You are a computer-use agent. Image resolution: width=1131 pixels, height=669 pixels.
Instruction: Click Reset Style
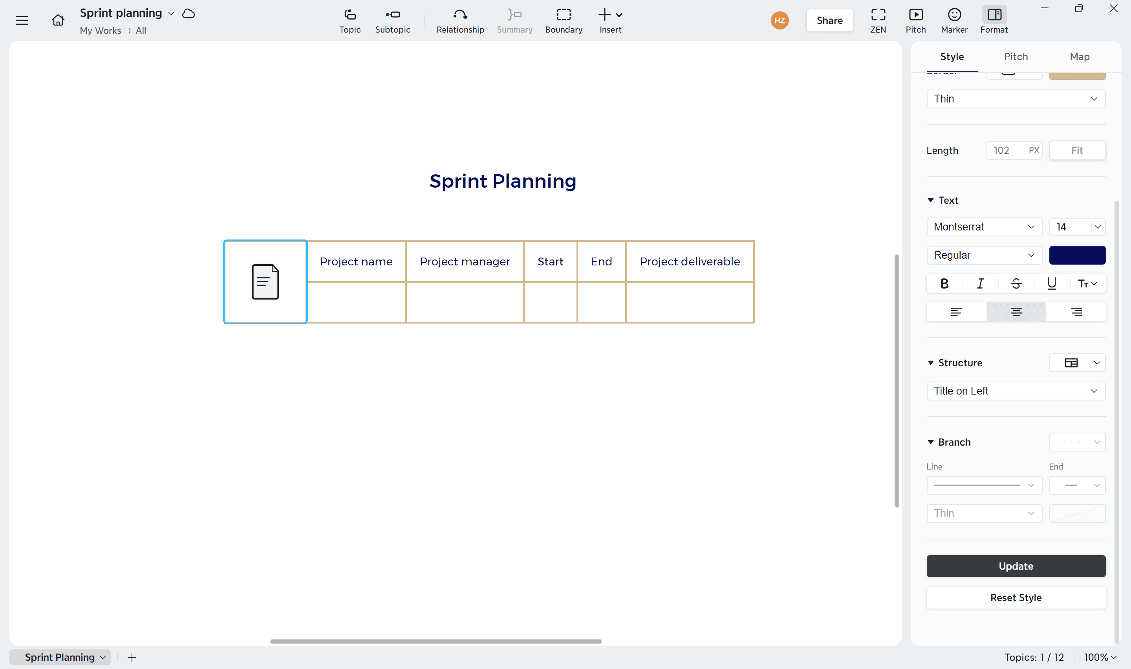pos(1016,597)
